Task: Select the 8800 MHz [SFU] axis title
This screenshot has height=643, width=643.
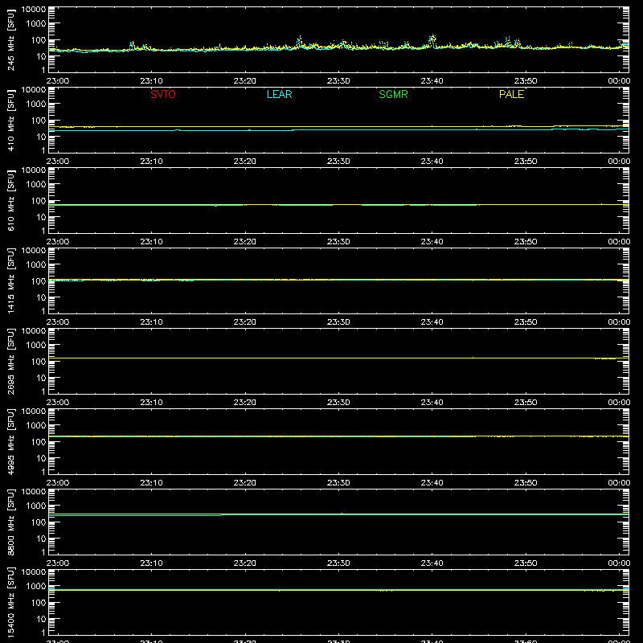Action: 10,522
